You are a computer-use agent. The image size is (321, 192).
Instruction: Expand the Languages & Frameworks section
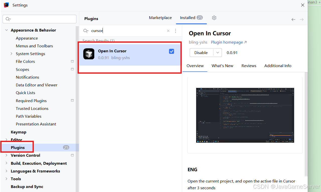[x=7, y=171]
